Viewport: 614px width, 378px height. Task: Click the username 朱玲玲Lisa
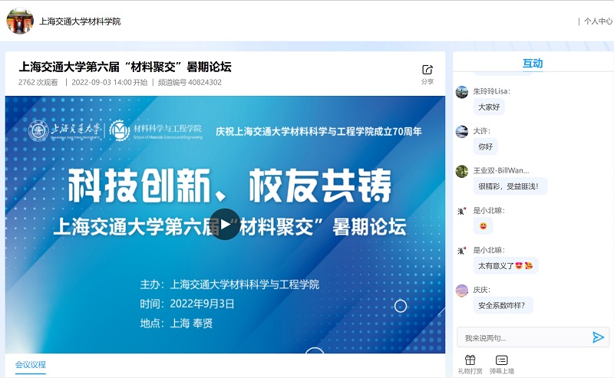click(x=491, y=91)
